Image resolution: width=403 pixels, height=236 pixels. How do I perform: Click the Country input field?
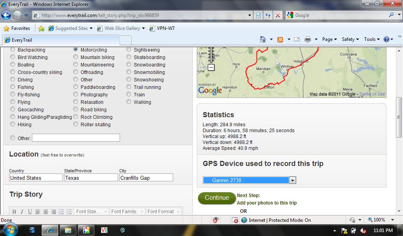[x=36, y=178]
